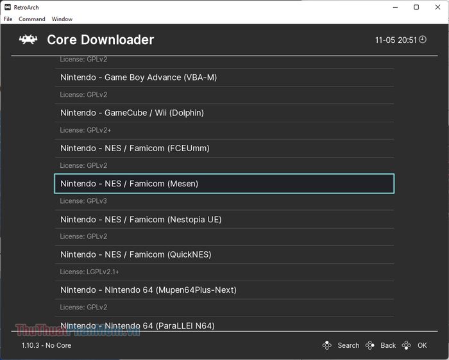The height and width of the screenshot is (360, 449).
Task: Select Nintendo - NES / Famicom (QuickNES) core
Action: tap(224, 254)
